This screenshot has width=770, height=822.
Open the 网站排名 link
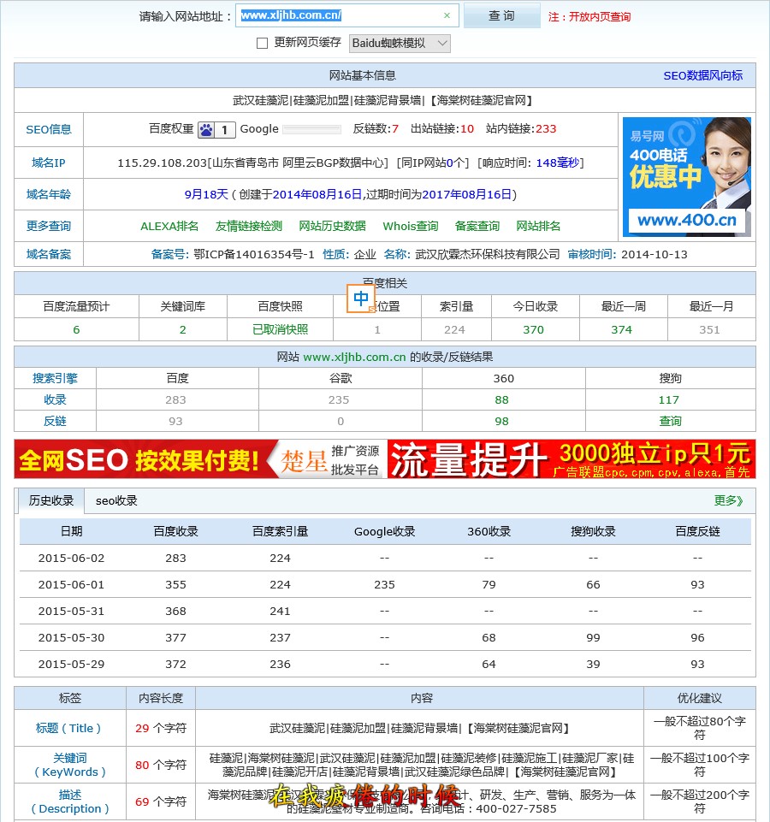[x=538, y=226]
